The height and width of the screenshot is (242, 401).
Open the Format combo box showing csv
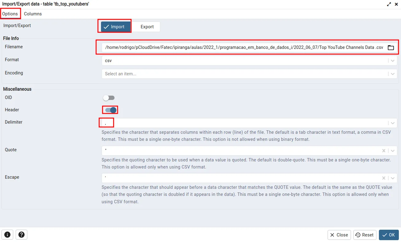(249, 61)
